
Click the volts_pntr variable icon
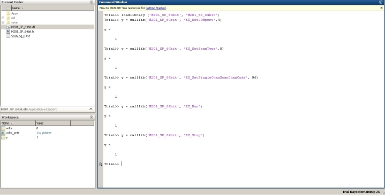(x=3, y=133)
